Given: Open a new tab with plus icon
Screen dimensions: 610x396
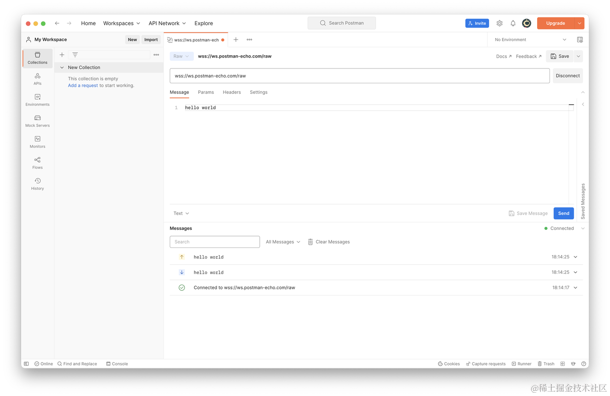Looking at the screenshot, I should pyautogui.click(x=236, y=40).
